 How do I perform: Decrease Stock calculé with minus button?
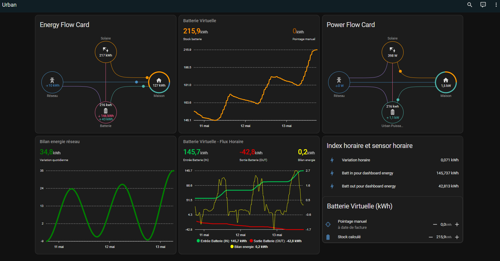431,237
